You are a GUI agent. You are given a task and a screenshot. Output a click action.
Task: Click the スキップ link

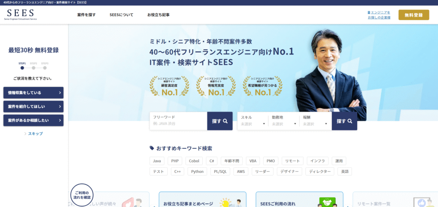[35, 133]
